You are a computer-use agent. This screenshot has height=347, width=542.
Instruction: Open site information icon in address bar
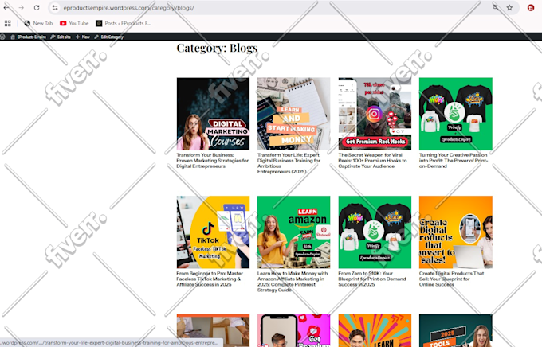tap(55, 8)
